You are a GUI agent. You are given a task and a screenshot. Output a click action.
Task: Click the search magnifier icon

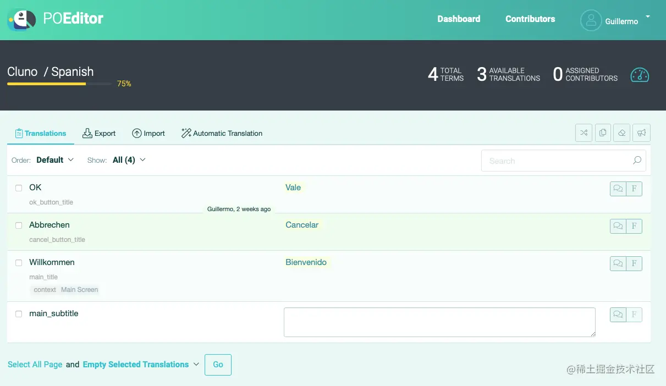pos(637,161)
